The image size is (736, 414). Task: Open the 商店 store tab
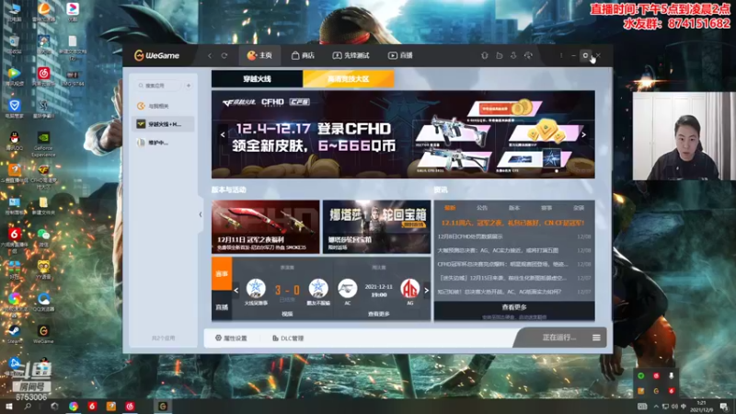pos(303,55)
